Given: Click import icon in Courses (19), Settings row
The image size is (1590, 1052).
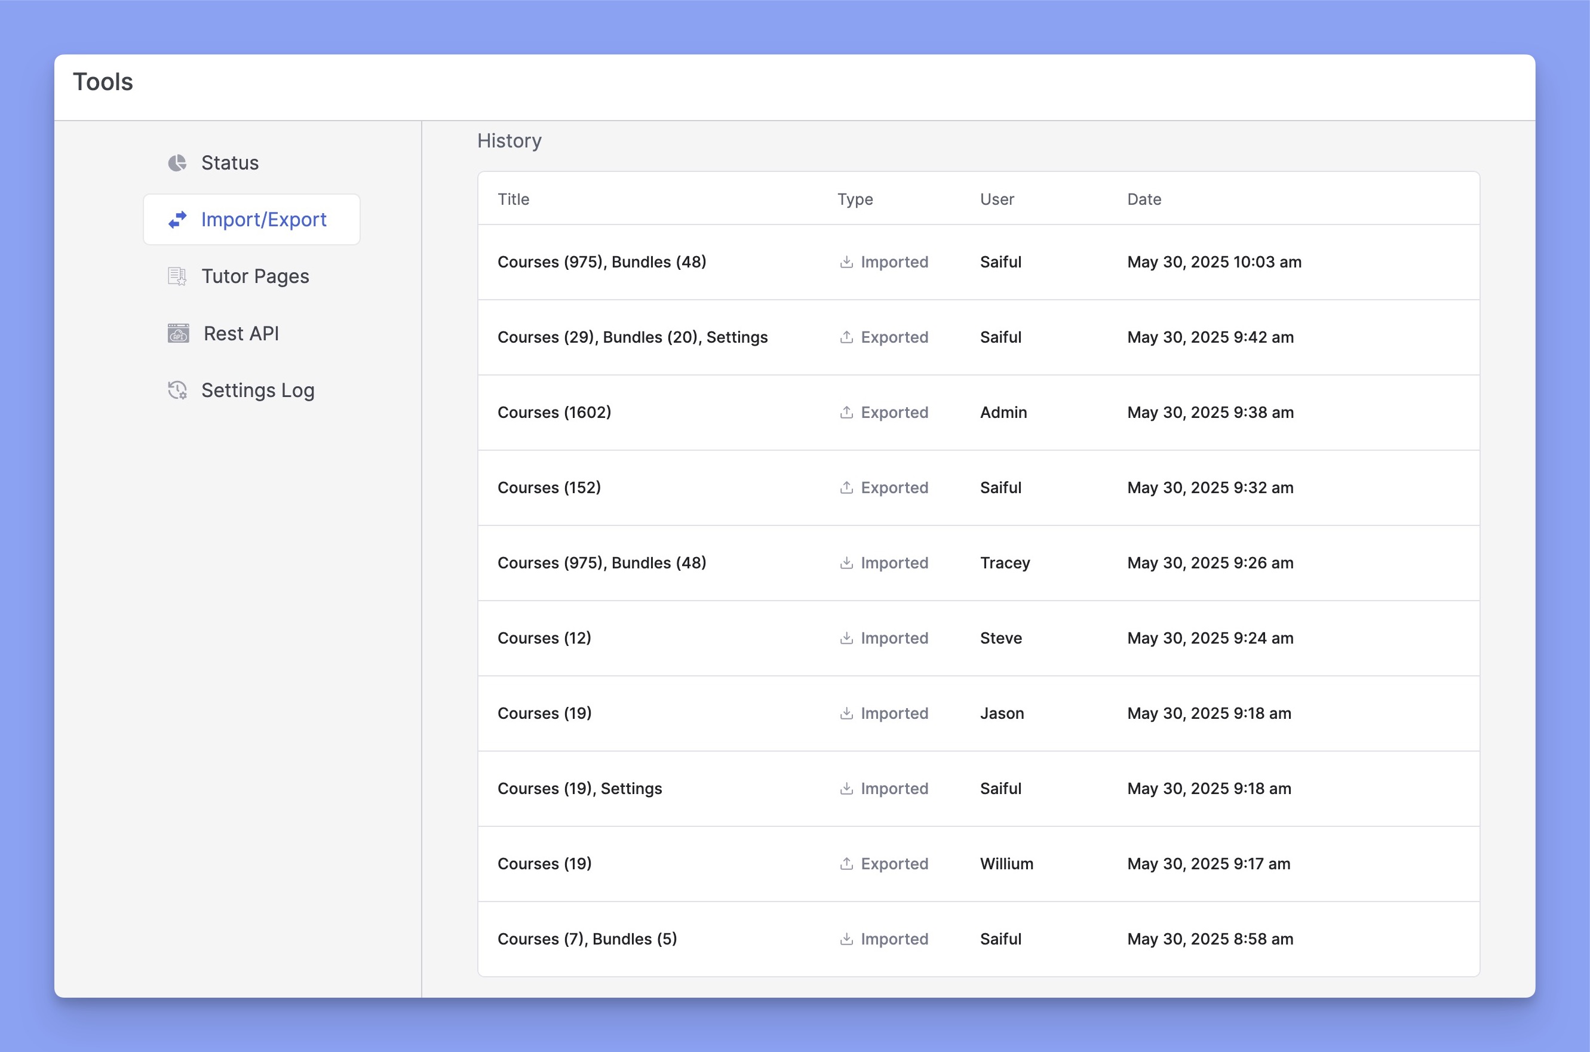Looking at the screenshot, I should tap(846, 788).
